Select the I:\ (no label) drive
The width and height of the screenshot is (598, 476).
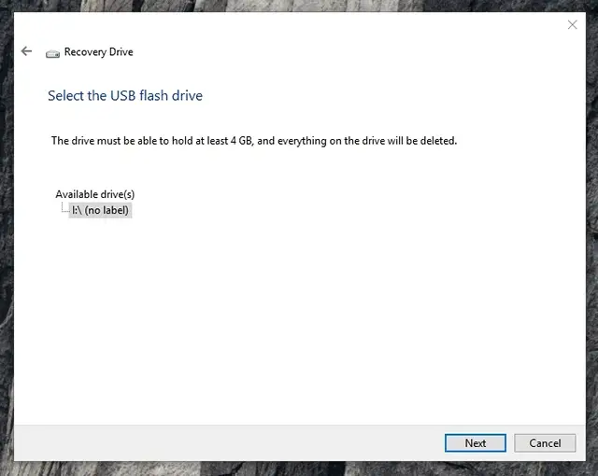100,210
